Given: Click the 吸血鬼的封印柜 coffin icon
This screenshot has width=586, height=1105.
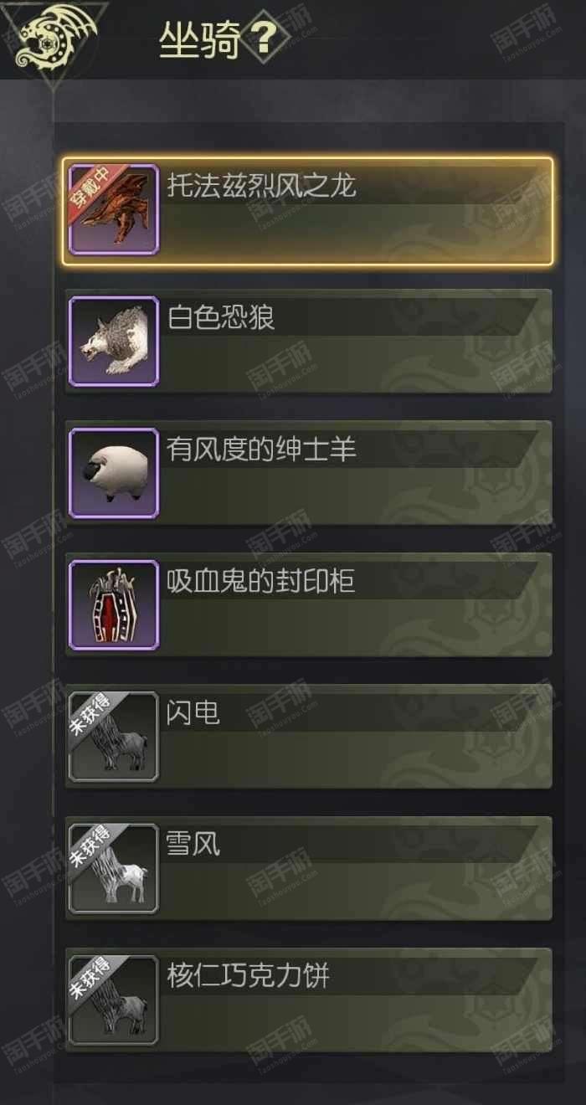Looking at the screenshot, I should [113, 605].
